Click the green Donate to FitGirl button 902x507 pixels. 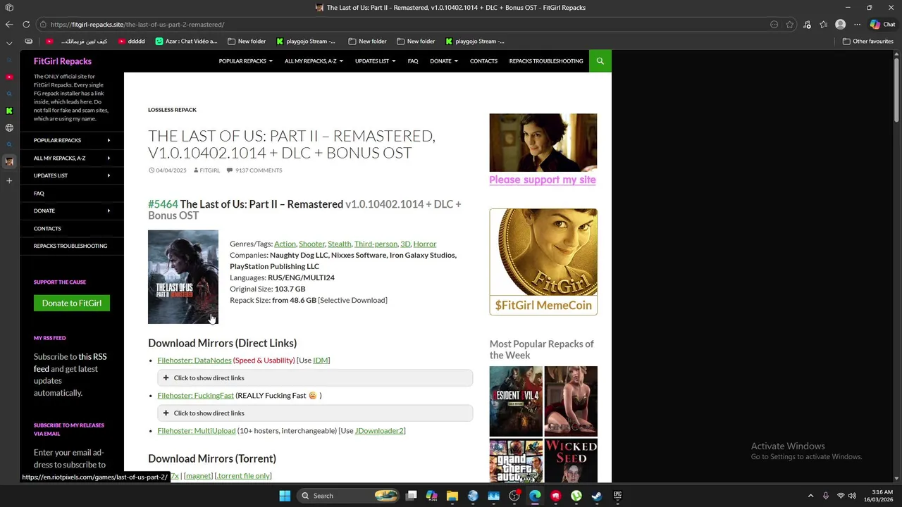coord(72,303)
